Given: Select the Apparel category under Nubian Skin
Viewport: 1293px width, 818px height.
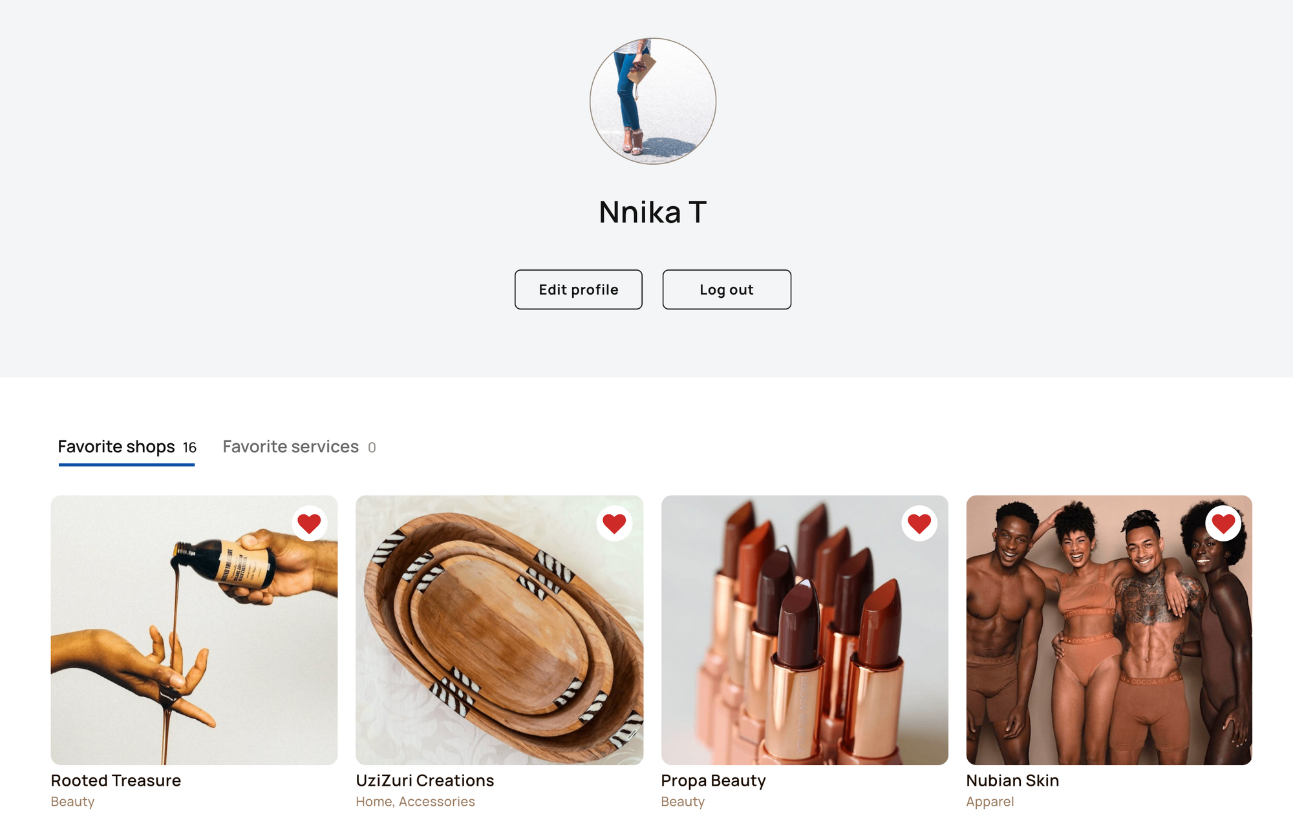Looking at the screenshot, I should pos(990,802).
